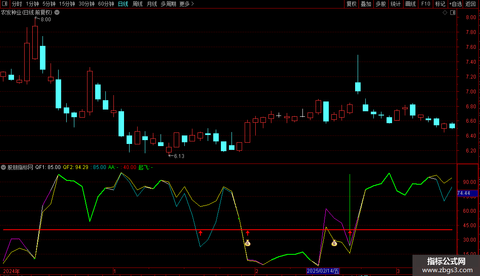Open the 统计 statistics tool
The width and height of the screenshot is (480, 276).
click(395, 4)
